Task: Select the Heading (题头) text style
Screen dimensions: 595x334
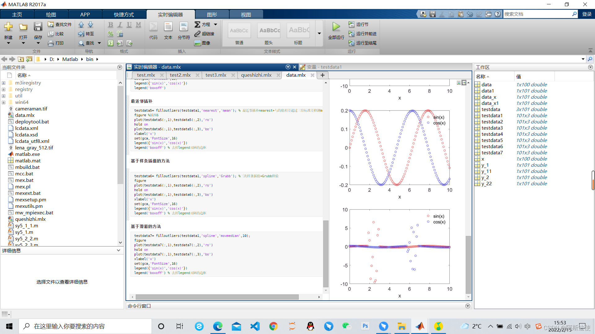Action: click(269, 33)
